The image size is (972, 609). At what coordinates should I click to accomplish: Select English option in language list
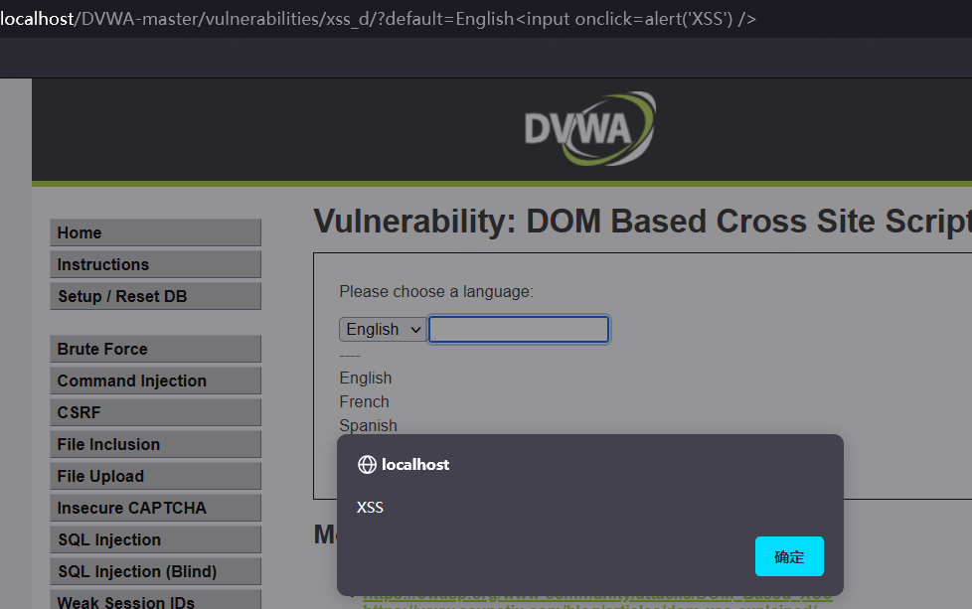(x=366, y=379)
